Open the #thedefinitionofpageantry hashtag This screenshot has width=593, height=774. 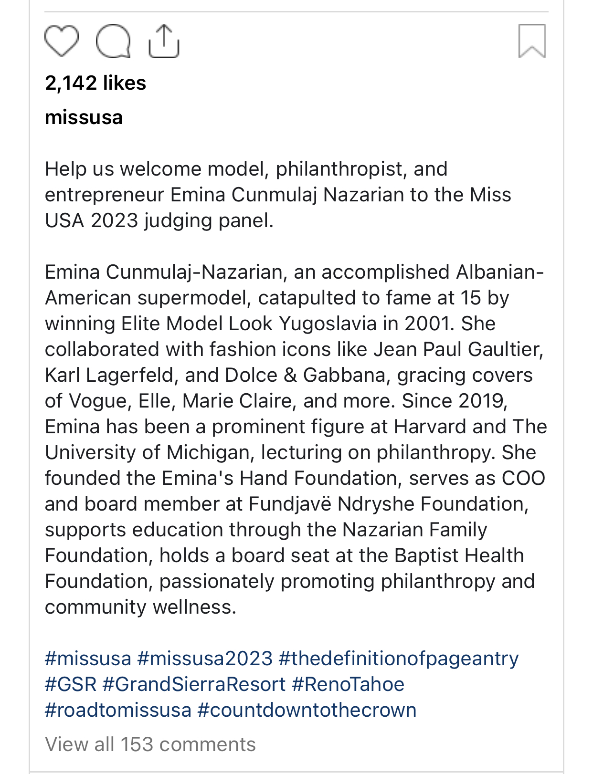[399, 659]
